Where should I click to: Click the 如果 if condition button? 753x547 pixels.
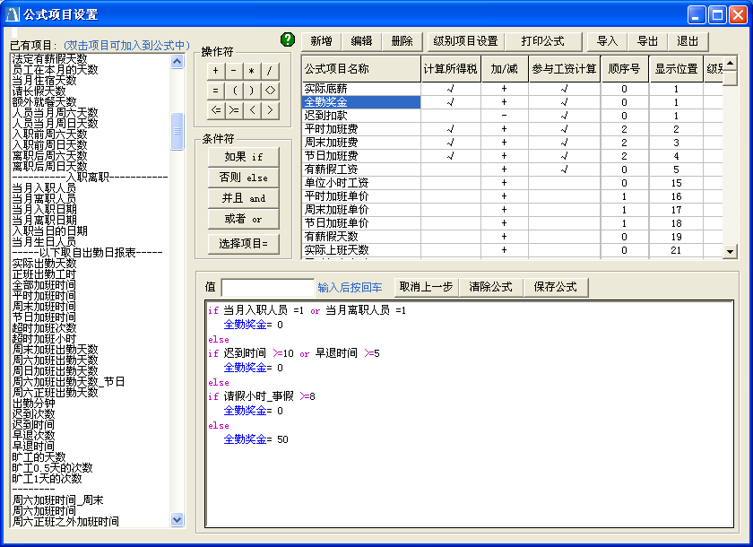click(244, 157)
